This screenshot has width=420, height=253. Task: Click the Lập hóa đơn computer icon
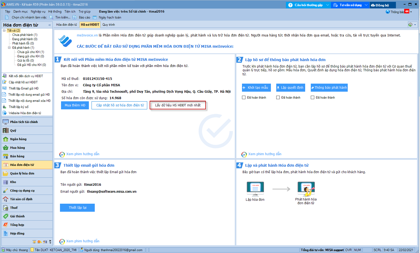[x=255, y=189]
